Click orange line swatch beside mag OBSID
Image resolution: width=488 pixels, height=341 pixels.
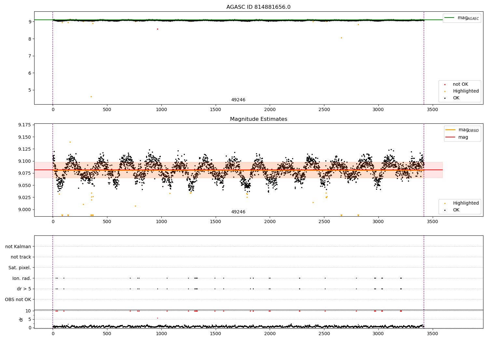coord(451,130)
